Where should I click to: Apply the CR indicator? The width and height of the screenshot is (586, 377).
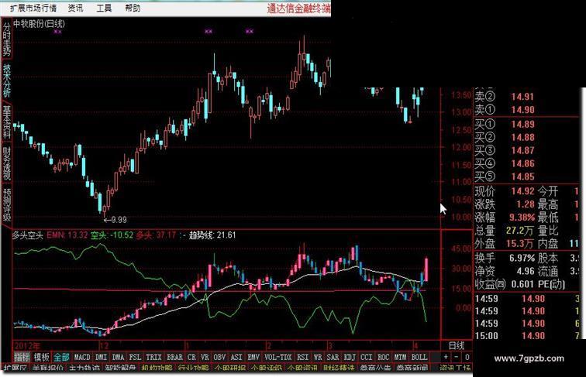click(x=191, y=357)
